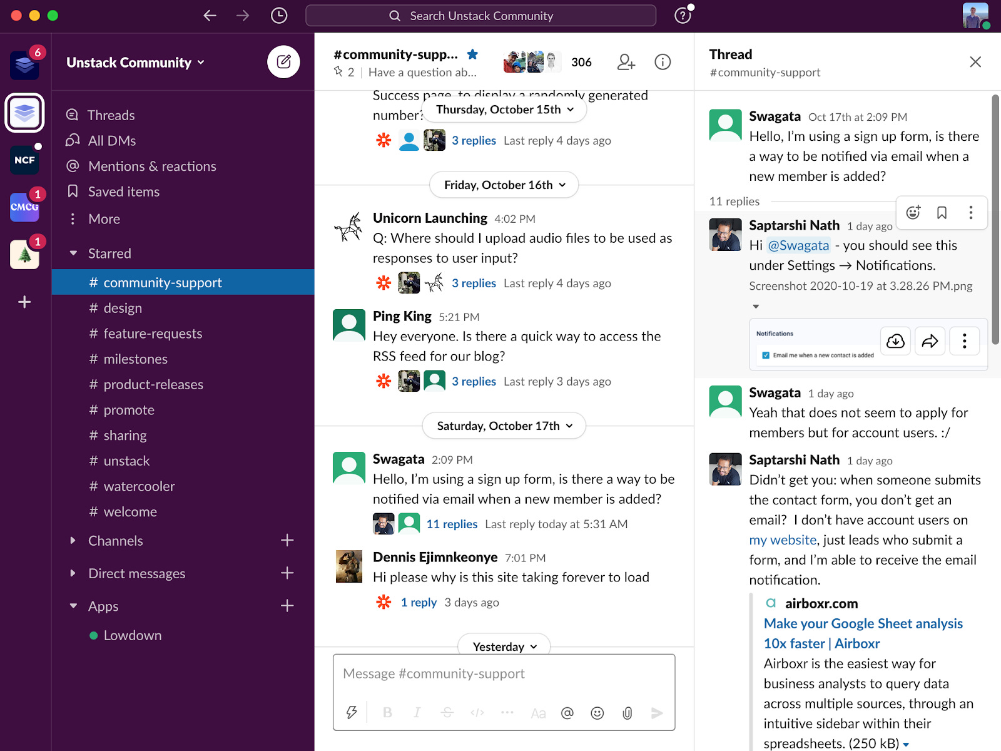Attach a file using the paperclip icon
Screen dimensions: 1001x751
627,713
